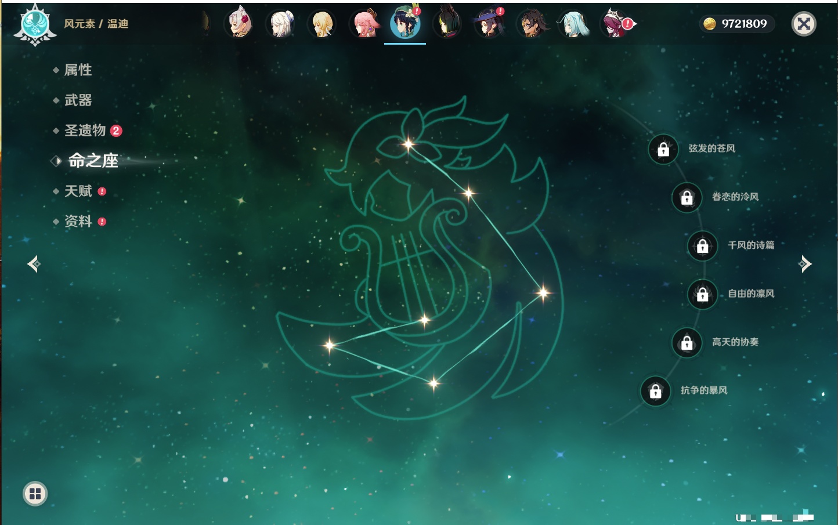Viewport: 838px width, 525px height.
Task: Open locked constellation 弦发的苍风
Action: pos(663,150)
